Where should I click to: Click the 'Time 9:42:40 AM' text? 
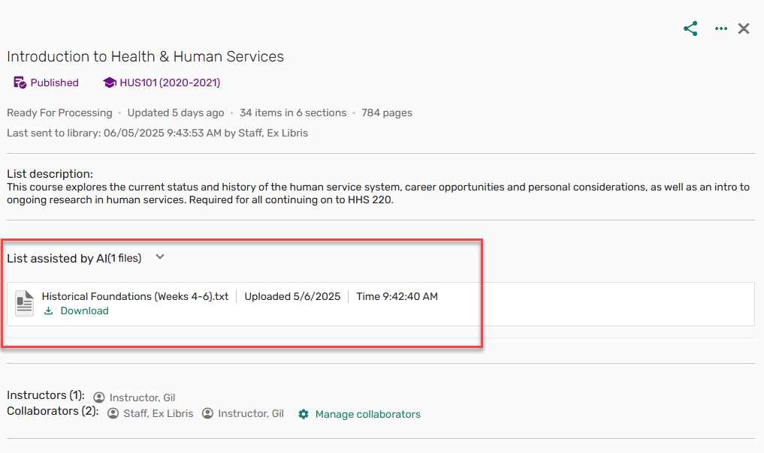(x=397, y=296)
